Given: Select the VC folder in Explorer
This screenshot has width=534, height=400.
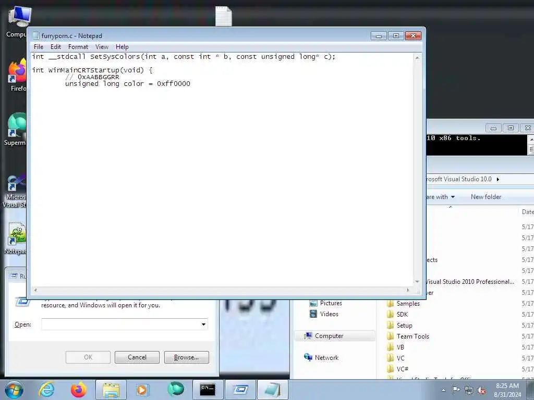Looking at the screenshot, I should (x=400, y=358).
